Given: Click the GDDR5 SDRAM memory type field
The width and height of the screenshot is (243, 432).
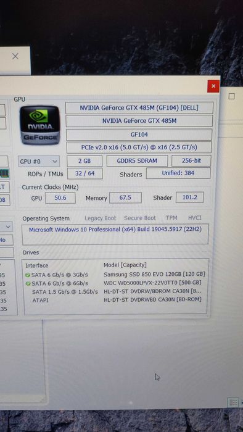Looking at the screenshot, I should [x=137, y=160].
